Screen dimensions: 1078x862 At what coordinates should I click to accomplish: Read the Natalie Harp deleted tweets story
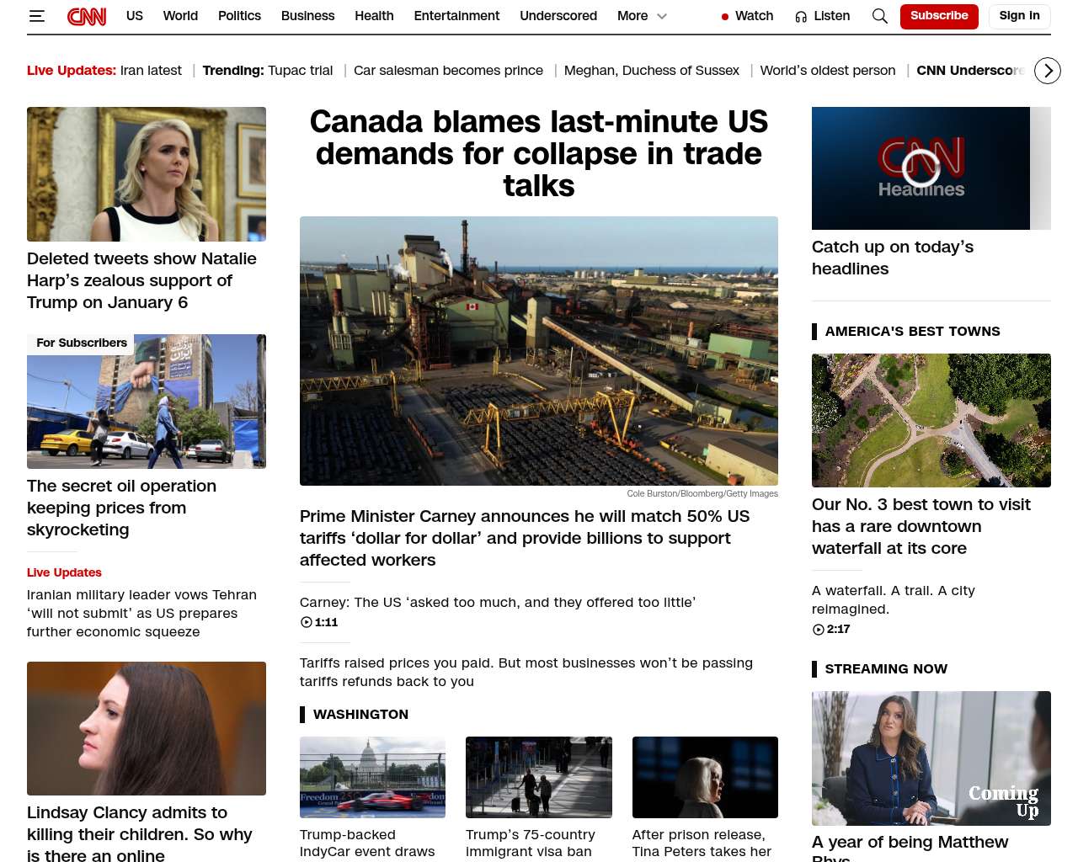click(x=141, y=280)
